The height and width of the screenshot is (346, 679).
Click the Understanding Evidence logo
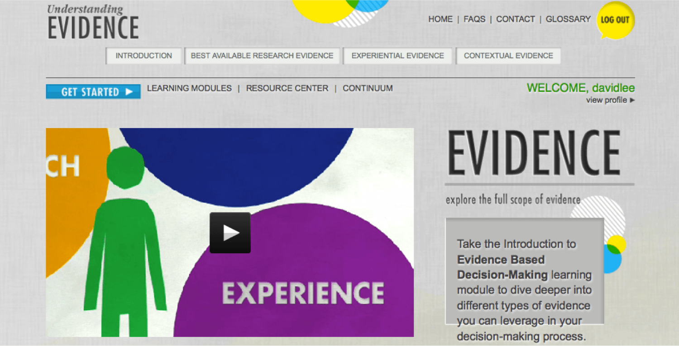coord(93,22)
